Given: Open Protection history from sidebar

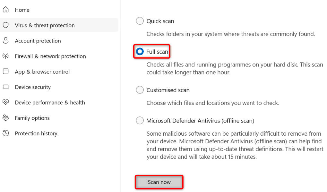Looking at the screenshot, I should pyautogui.click(x=36, y=133).
